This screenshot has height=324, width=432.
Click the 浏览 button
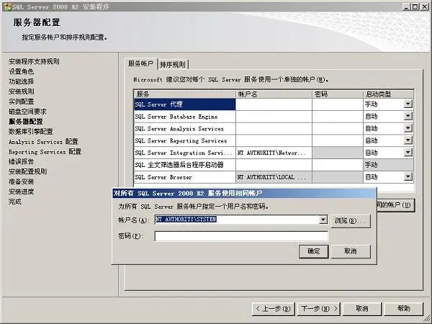point(351,221)
